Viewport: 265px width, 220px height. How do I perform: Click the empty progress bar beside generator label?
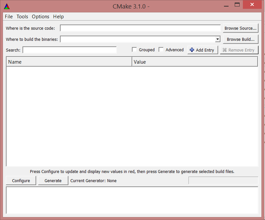pyautogui.click(x=223, y=180)
